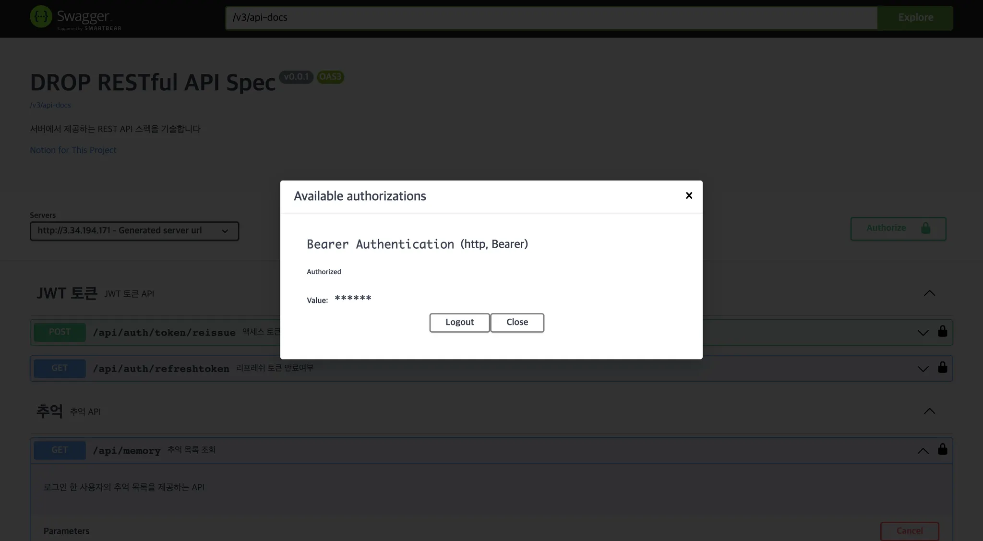Expand the POST token reissue endpoint chevron
The image size is (983, 541).
click(x=923, y=333)
